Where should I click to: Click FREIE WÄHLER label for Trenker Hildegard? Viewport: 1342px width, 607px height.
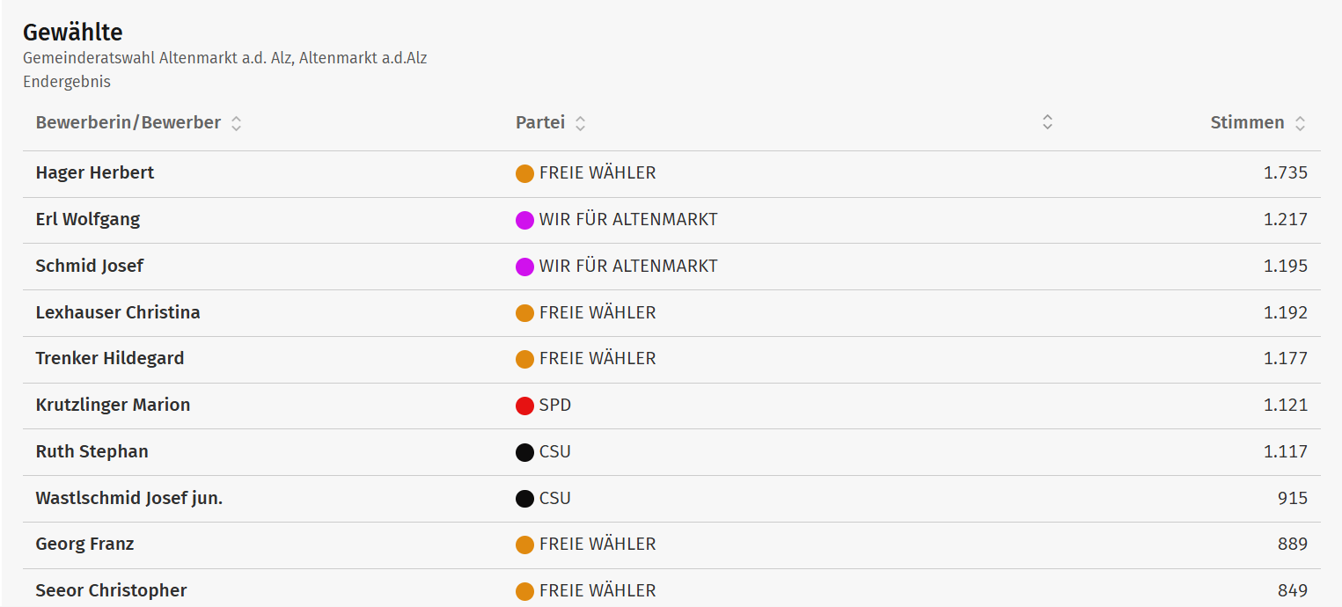(598, 358)
